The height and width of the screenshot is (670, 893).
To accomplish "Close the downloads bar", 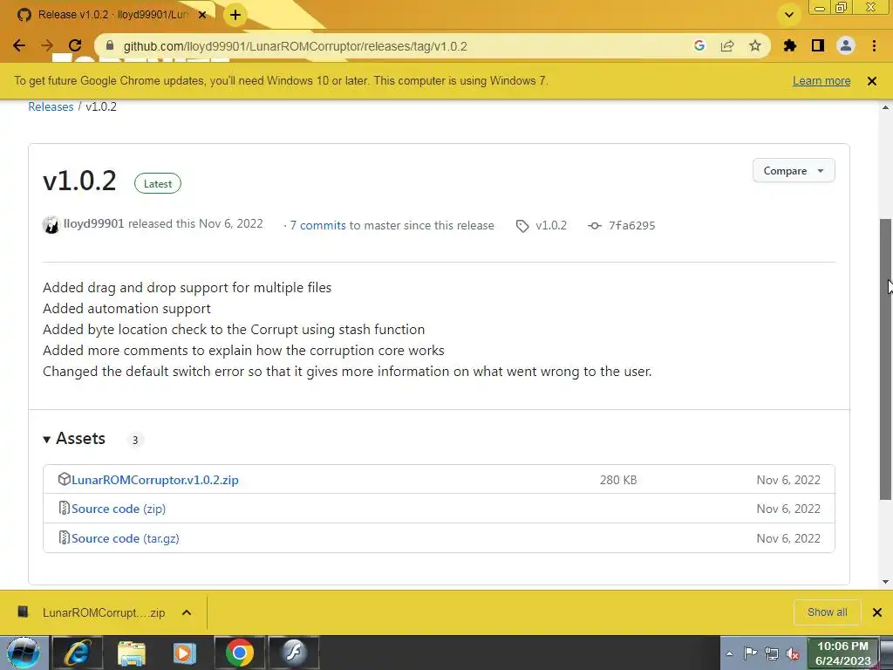I will tap(877, 612).
